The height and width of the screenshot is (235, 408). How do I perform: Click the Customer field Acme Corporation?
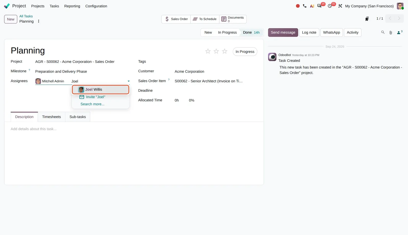[189, 72]
